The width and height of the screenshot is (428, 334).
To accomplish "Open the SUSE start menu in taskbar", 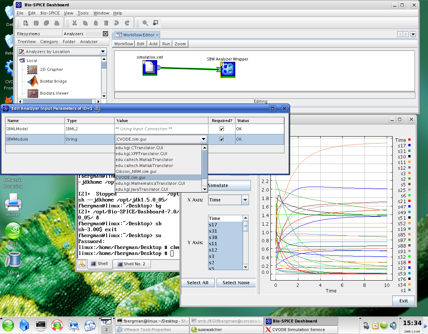I will 8,325.
